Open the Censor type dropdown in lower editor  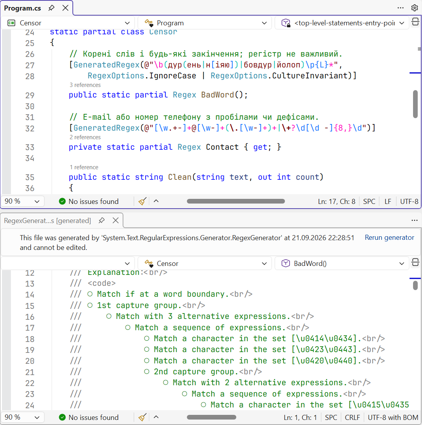coord(205,264)
